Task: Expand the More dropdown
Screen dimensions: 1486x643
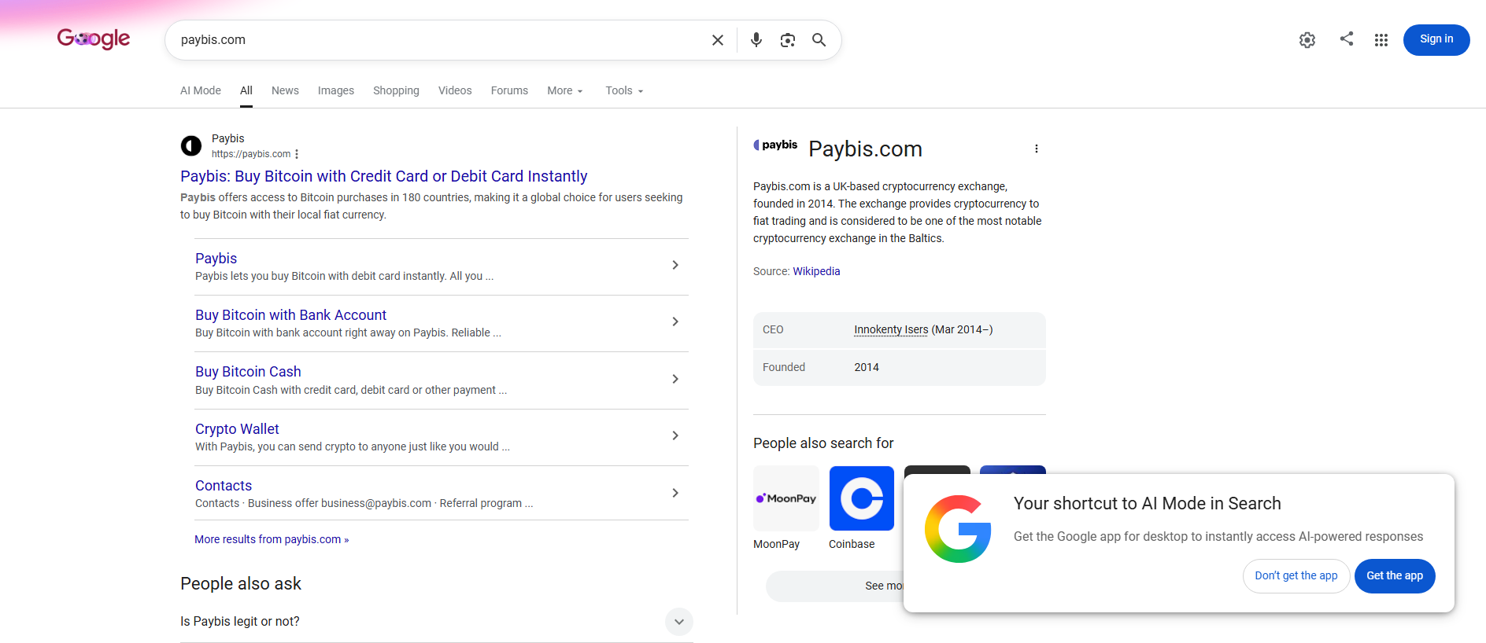Action: point(565,90)
